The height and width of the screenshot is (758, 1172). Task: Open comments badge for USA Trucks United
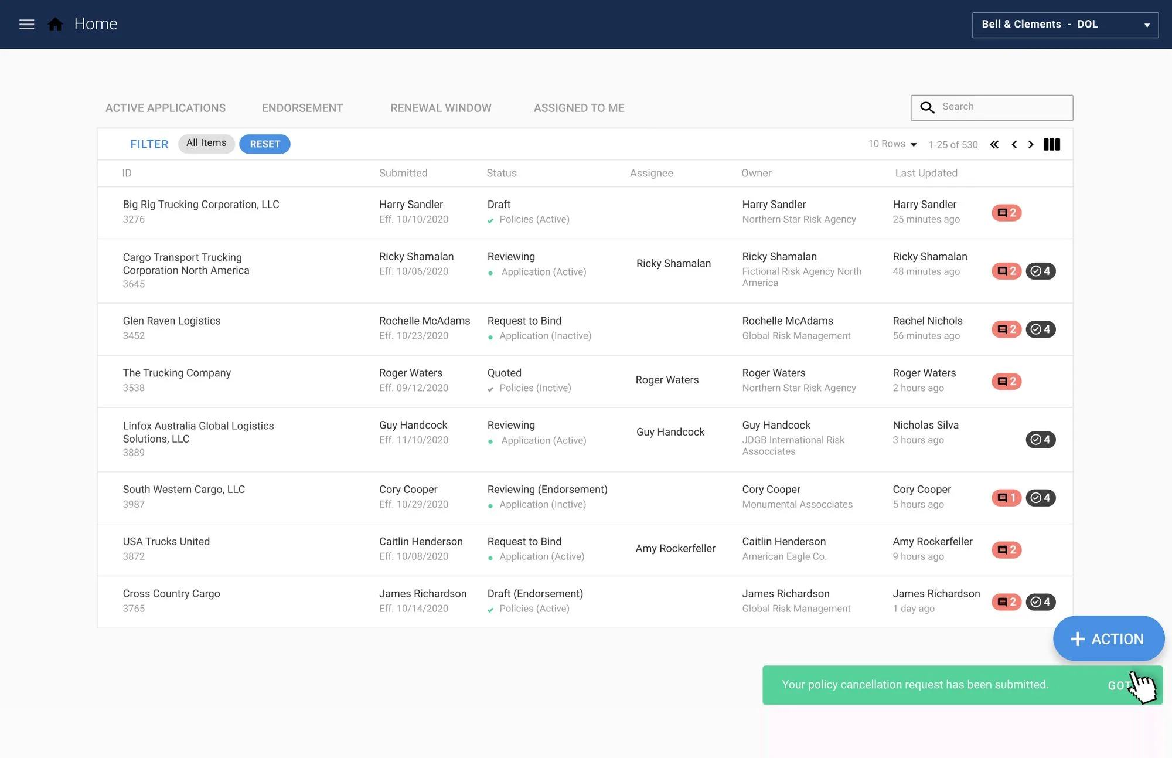(1006, 550)
